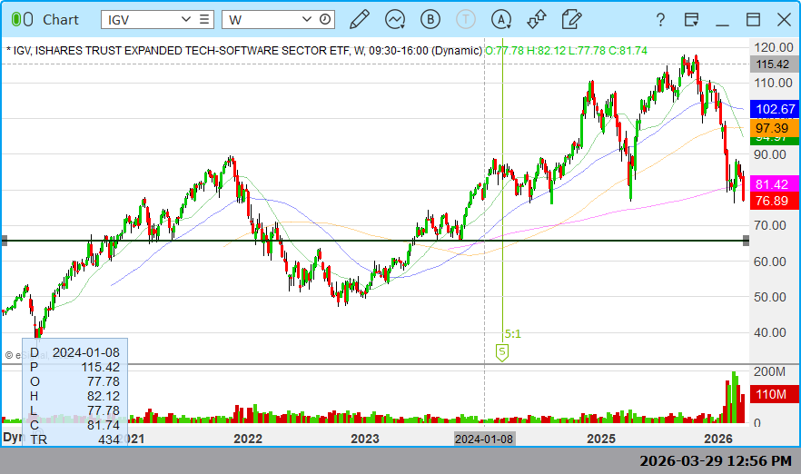Click the 2025 year label on time axis

coord(601,439)
